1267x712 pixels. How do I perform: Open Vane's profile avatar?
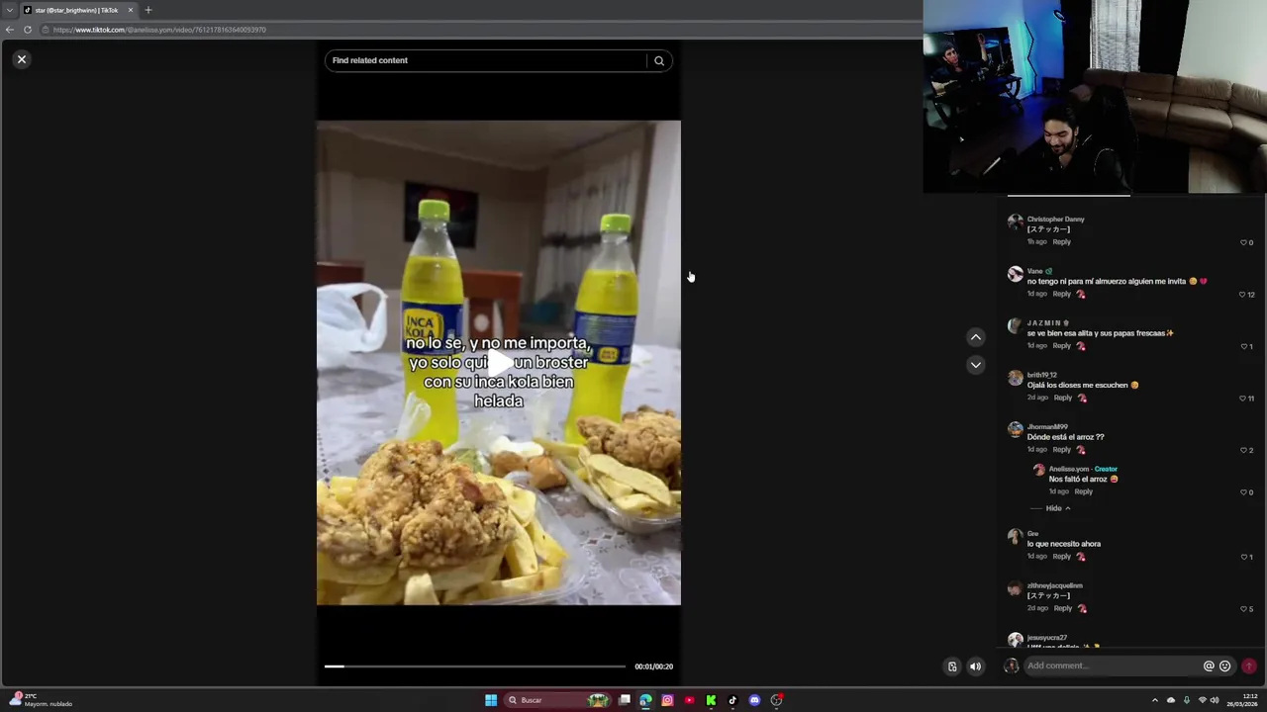pyautogui.click(x=1015, y=274)
